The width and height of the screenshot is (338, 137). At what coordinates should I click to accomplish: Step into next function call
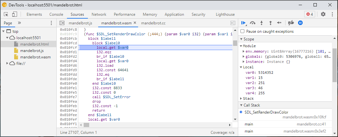point(261,23)
